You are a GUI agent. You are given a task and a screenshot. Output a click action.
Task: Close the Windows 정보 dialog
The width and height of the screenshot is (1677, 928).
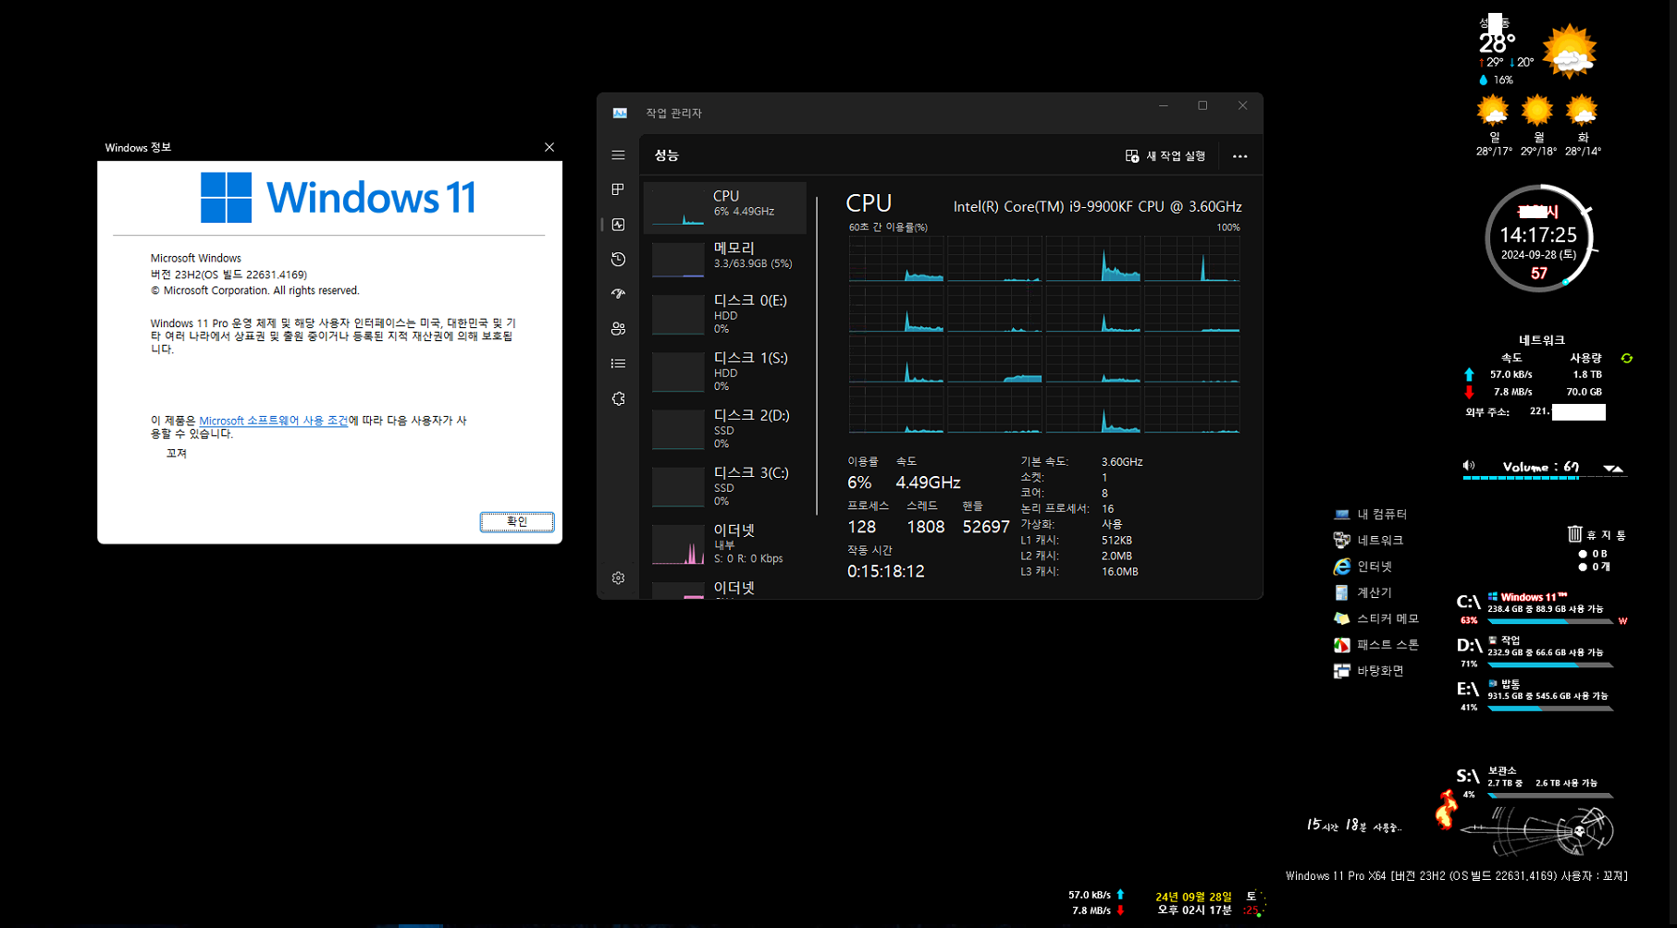click(549, 147)
